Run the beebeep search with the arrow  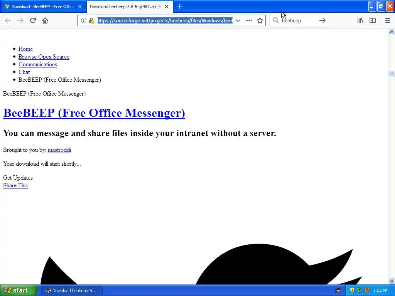click(x=322, y=20)
